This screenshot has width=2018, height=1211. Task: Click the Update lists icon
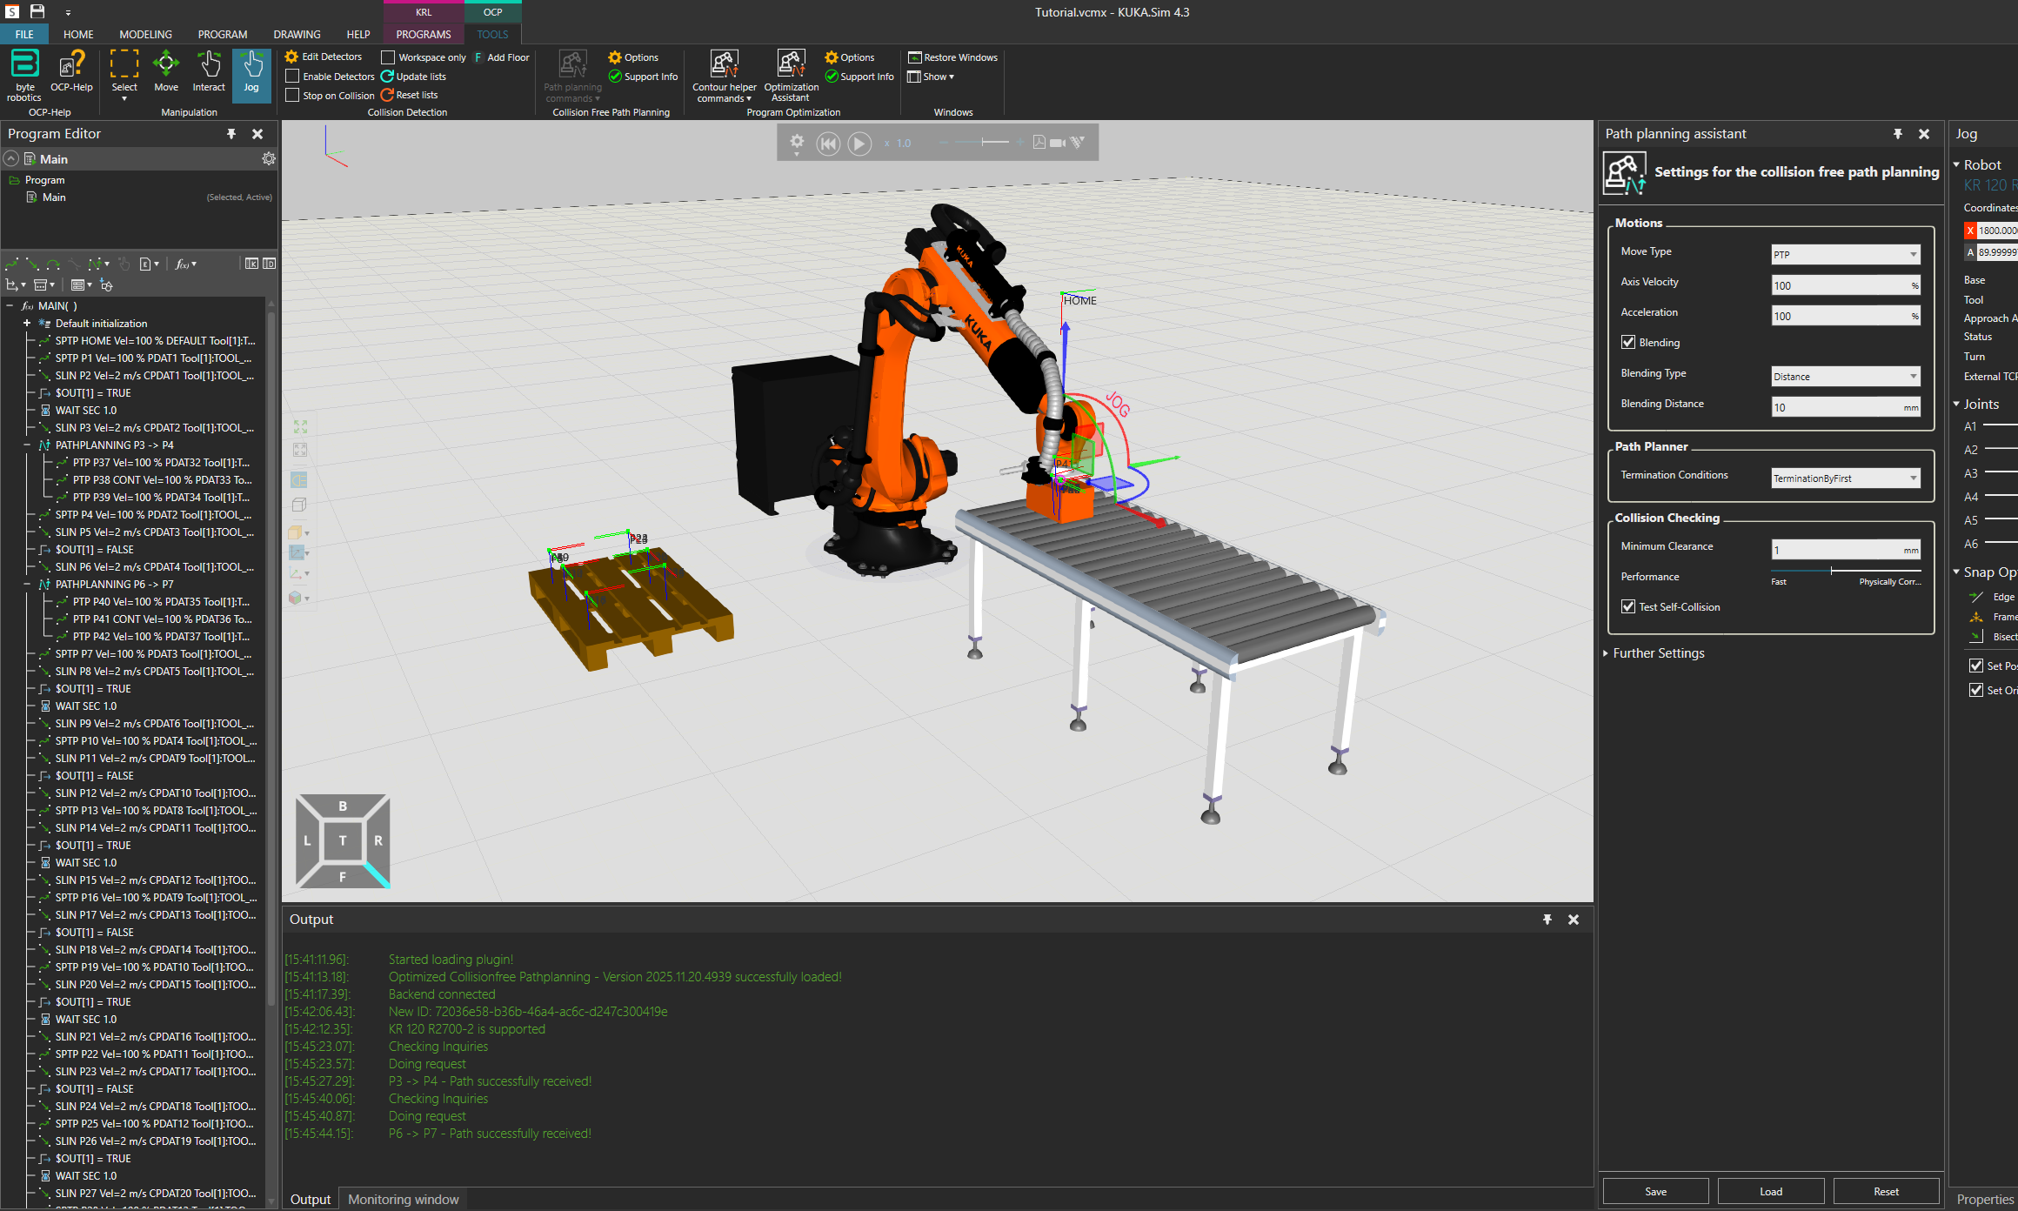(x=388, y=77)
